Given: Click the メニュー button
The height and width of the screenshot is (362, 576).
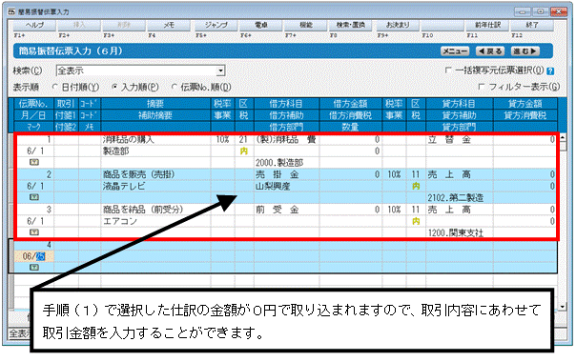Looking at the screenshot, I should pos(455,51).
